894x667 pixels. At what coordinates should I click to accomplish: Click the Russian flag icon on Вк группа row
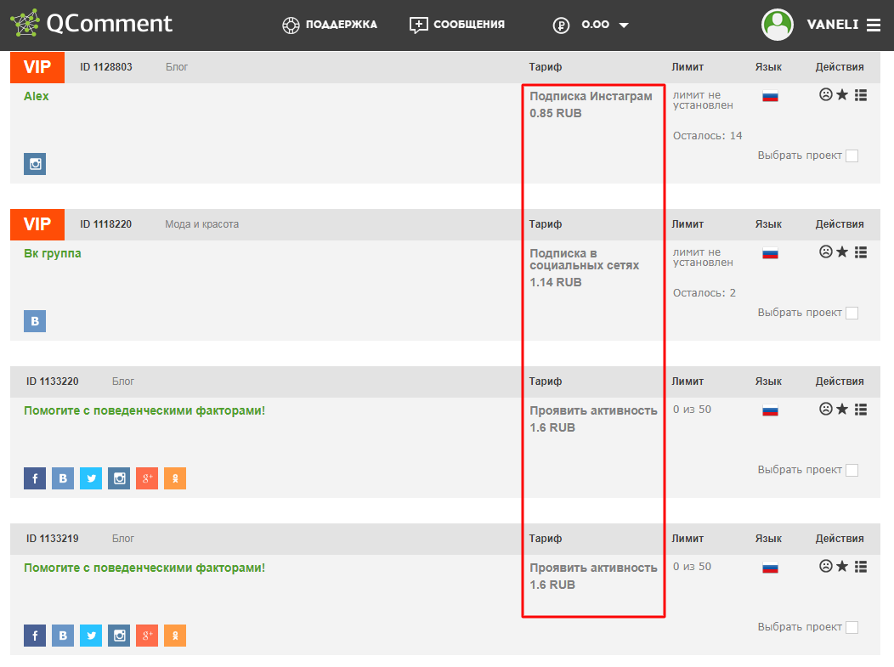pos(770,252)
